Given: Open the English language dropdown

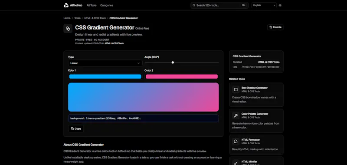Looking at the screenshot, I should 264,5.
